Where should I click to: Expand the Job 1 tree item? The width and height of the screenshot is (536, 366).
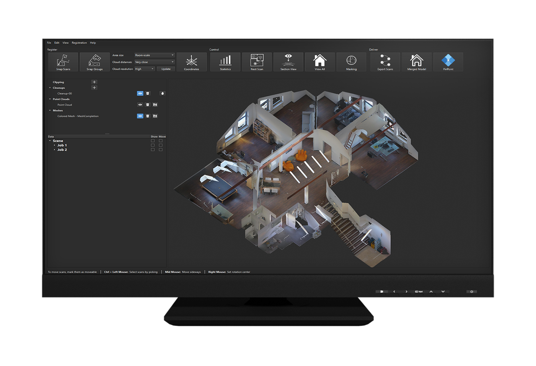[x=54, y=145]
